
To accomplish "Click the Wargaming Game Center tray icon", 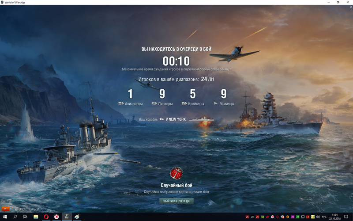I will 272,217.
